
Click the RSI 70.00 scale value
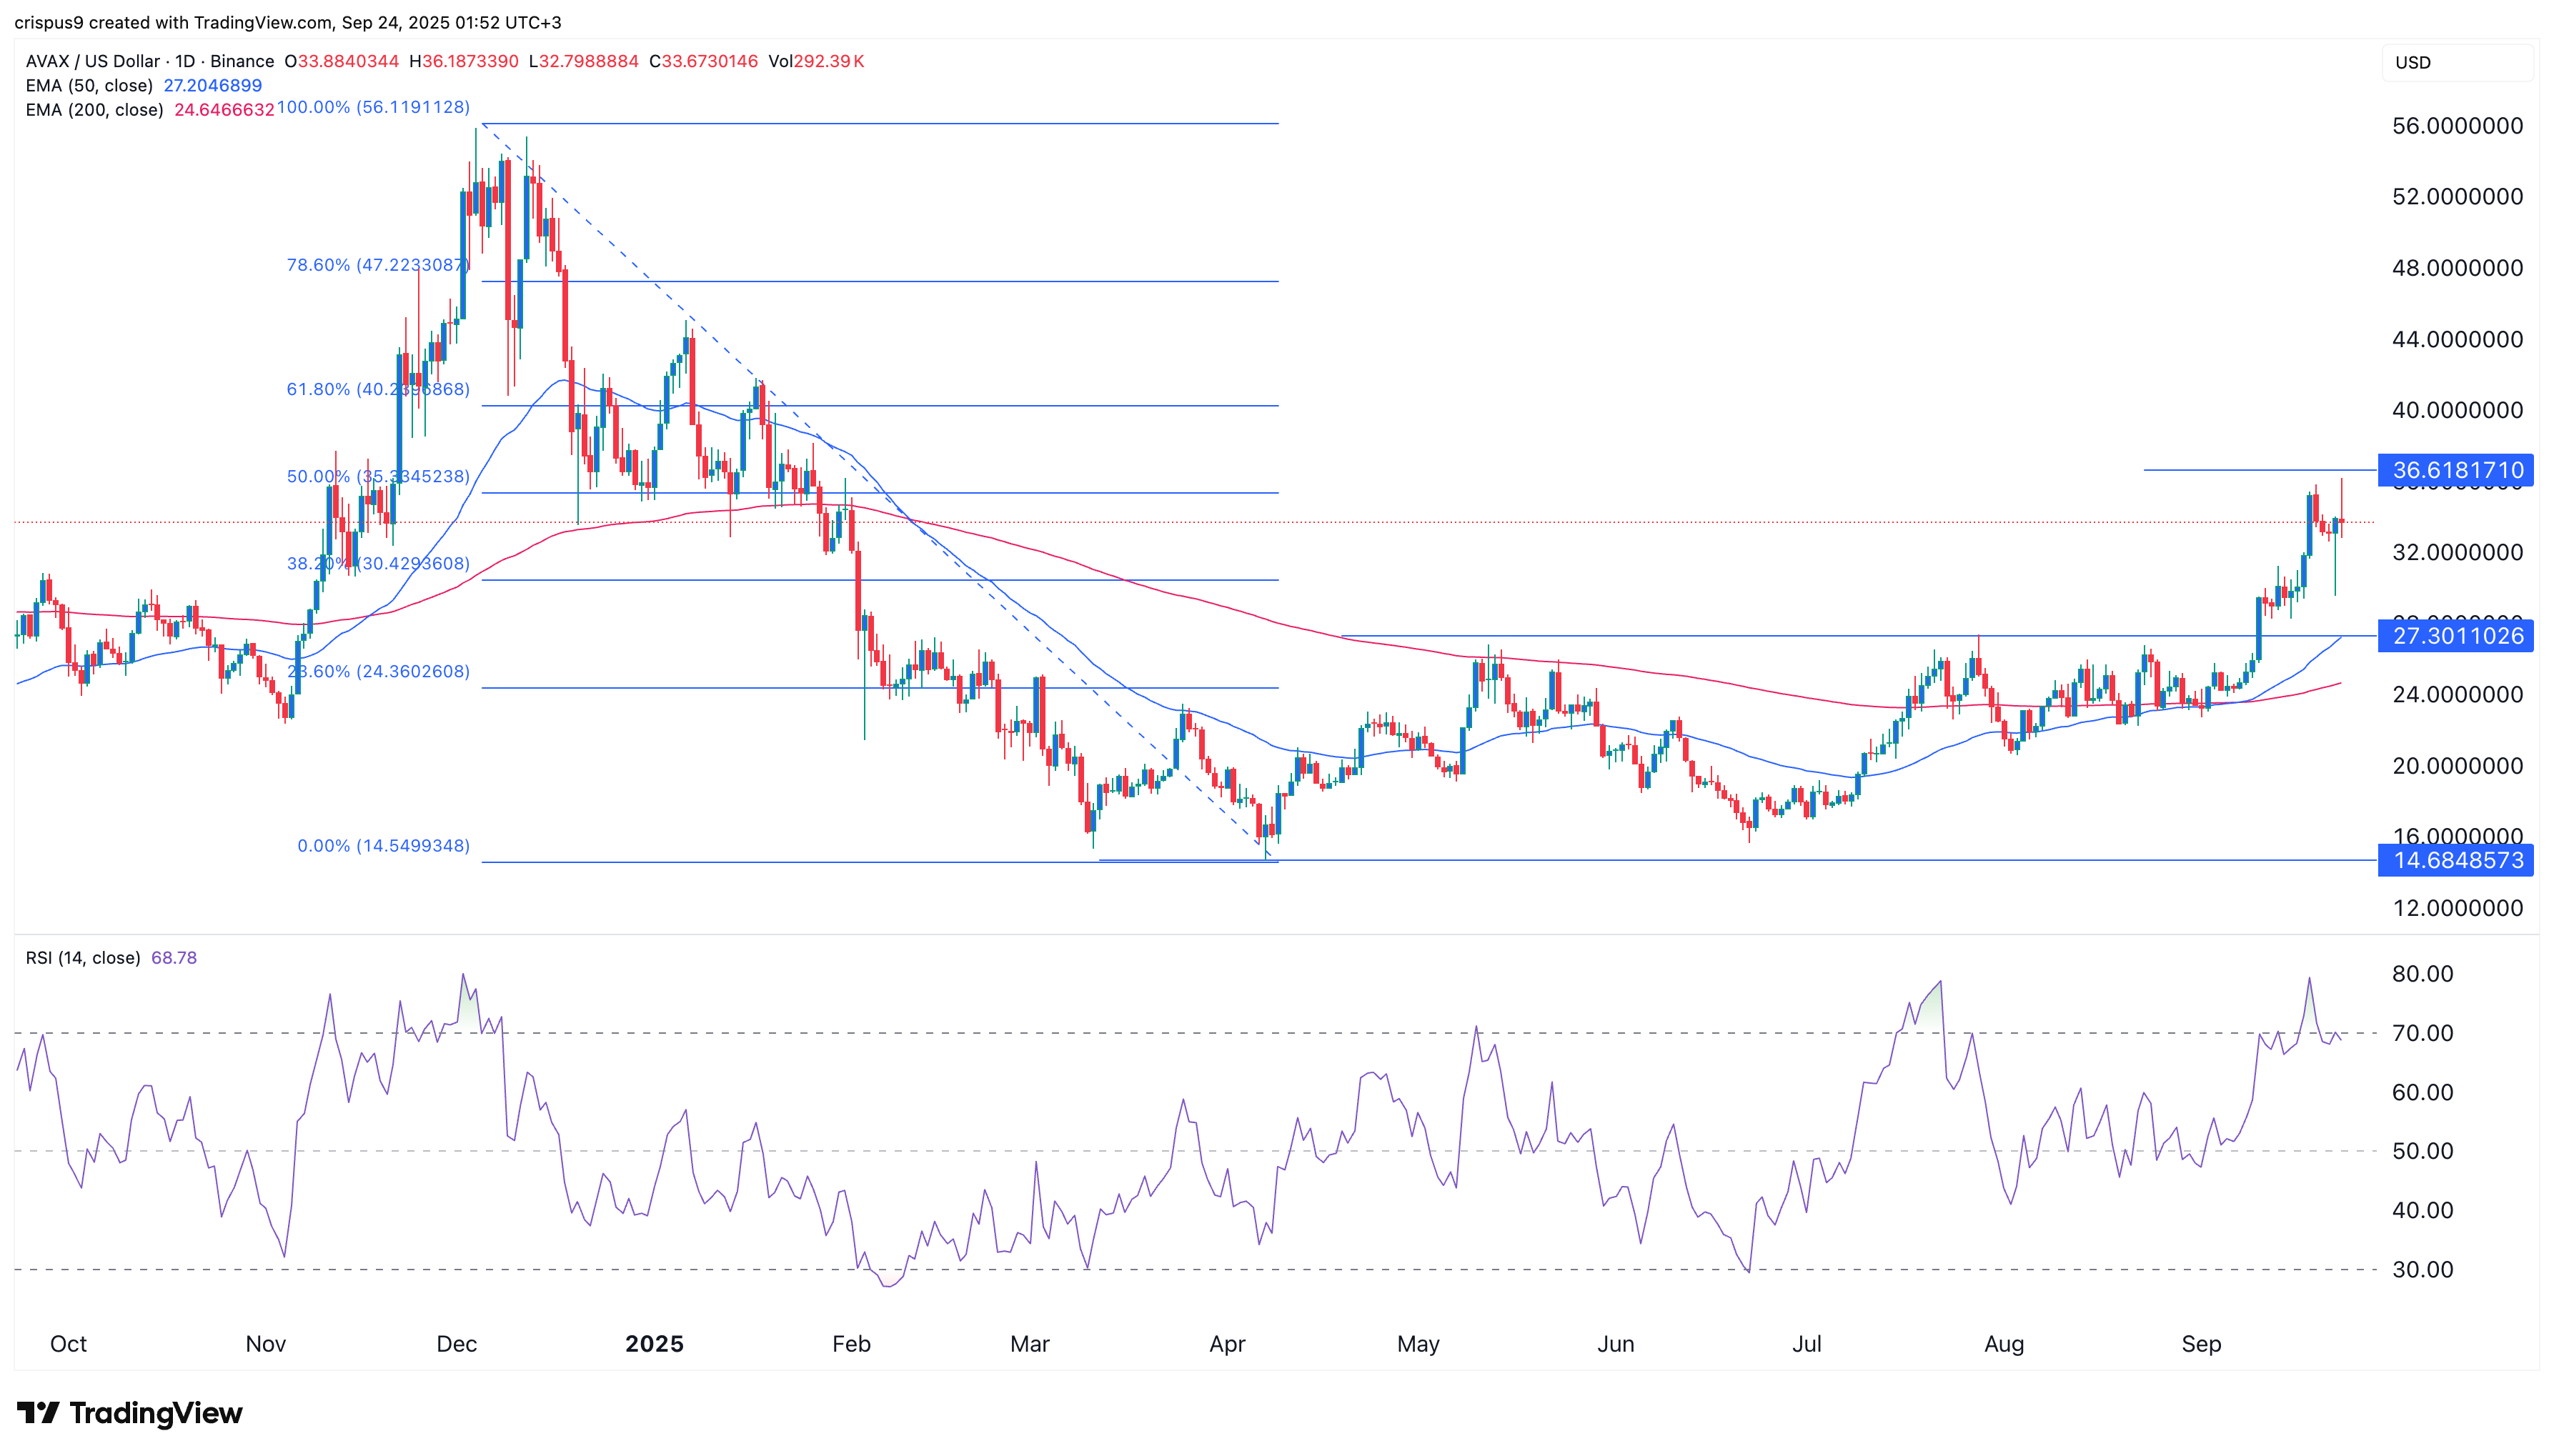[x=2422, y=1033]
